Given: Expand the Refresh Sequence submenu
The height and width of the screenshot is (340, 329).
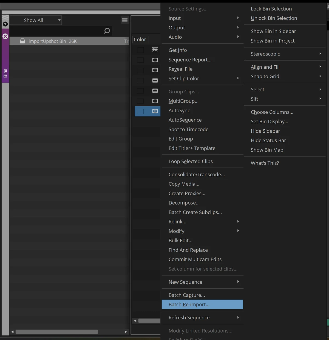Looking at the screenshot, I should click(203, 317).
